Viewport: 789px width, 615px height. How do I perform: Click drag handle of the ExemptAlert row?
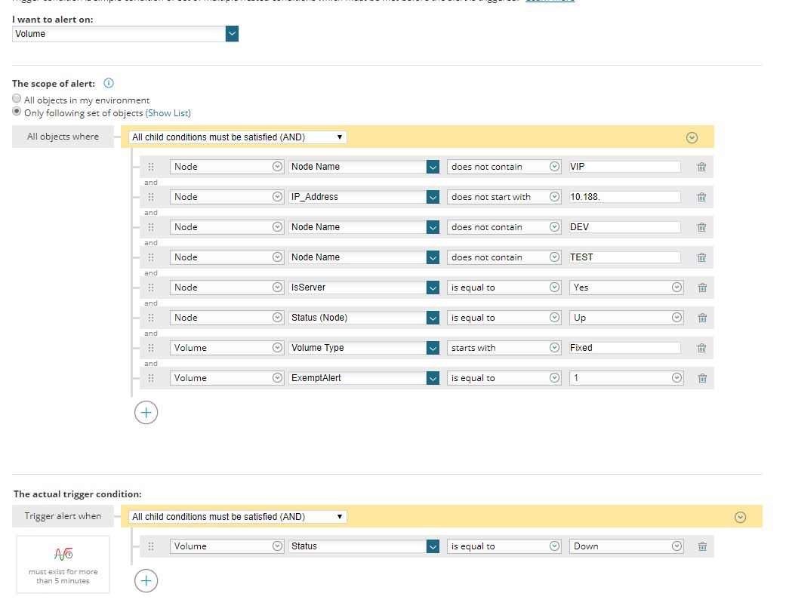151,378
